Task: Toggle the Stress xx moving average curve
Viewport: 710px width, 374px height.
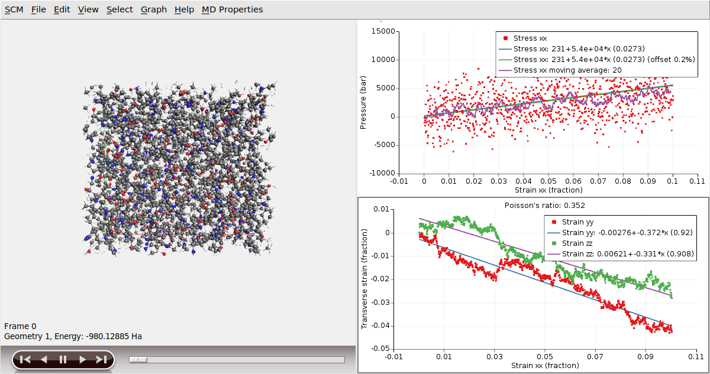Action: click(550, 70)
